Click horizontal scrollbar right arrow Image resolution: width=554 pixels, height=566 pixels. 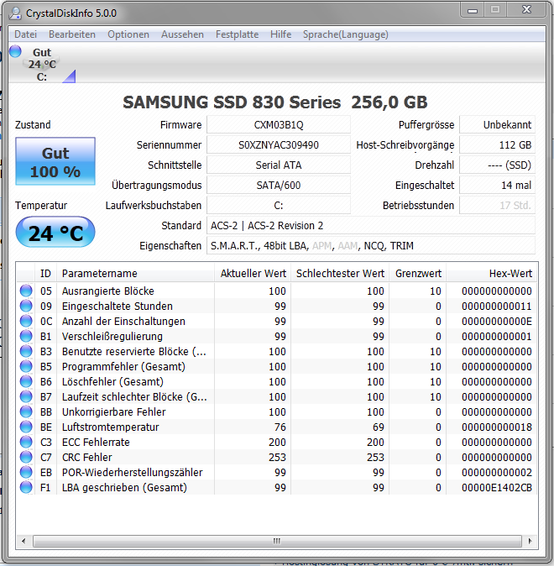(530, 541)
